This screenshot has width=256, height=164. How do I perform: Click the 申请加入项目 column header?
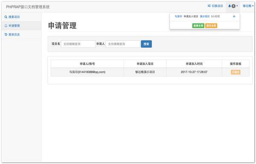tap(145, 64)
